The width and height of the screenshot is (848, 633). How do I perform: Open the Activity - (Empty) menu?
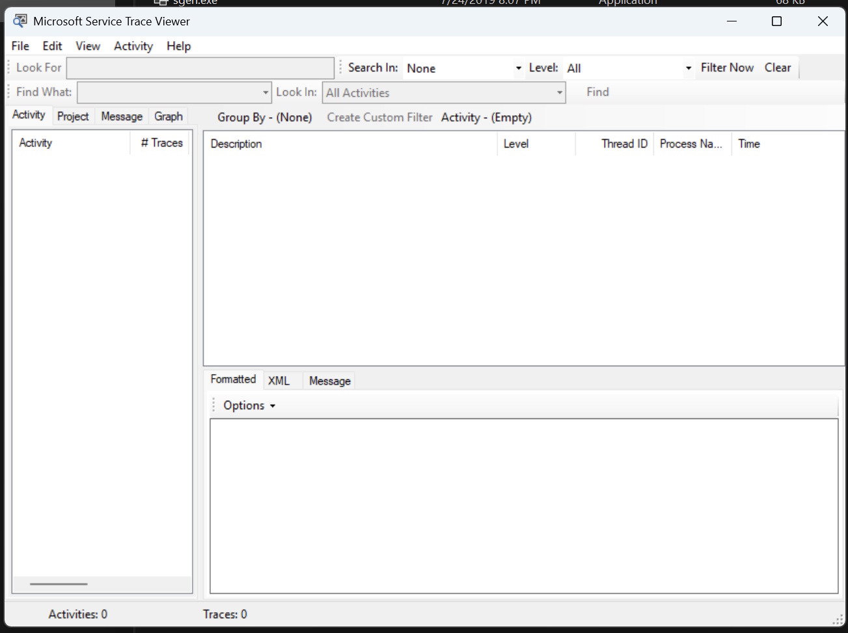[x=486, y=118]
